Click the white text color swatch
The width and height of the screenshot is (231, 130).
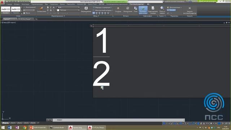(58, 10)
